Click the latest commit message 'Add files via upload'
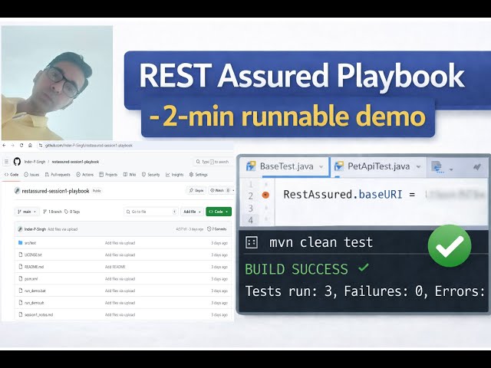Image resolution: width=491 pixels, height=368 pixels. click(x=63, y=229)
